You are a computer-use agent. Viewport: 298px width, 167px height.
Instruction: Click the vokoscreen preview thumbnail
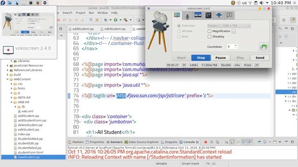click(x=28, y=24)
